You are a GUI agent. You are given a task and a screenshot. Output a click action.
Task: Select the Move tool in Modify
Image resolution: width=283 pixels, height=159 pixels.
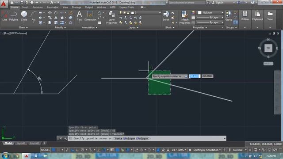(50, 13)
